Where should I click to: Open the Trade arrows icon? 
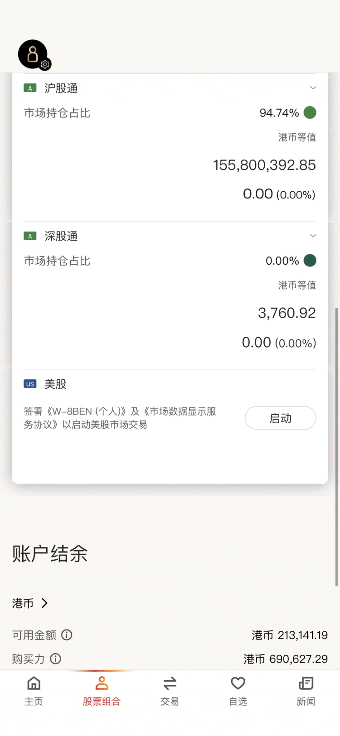(x=170, y=683)
